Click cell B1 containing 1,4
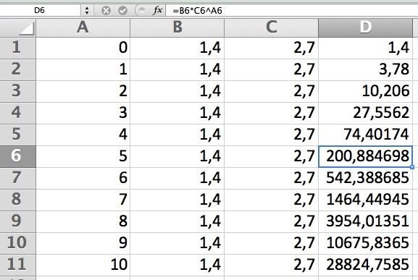Screen dimensions: 418x280 point(177,48)
